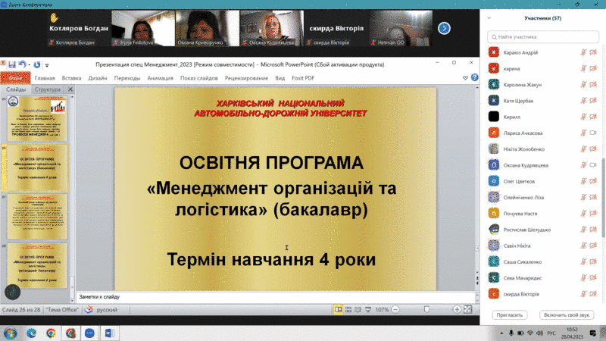The image size is (606, 341).
Task: Open Google Chrome from the taskbar
Action: point(51,332)
